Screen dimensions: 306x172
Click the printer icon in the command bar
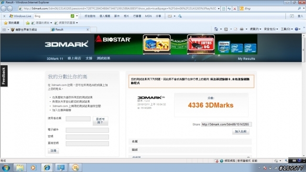pos(241,29)
